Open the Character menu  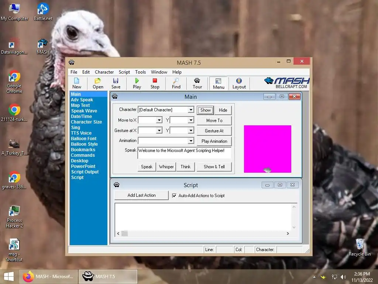[x=104, y=72]
